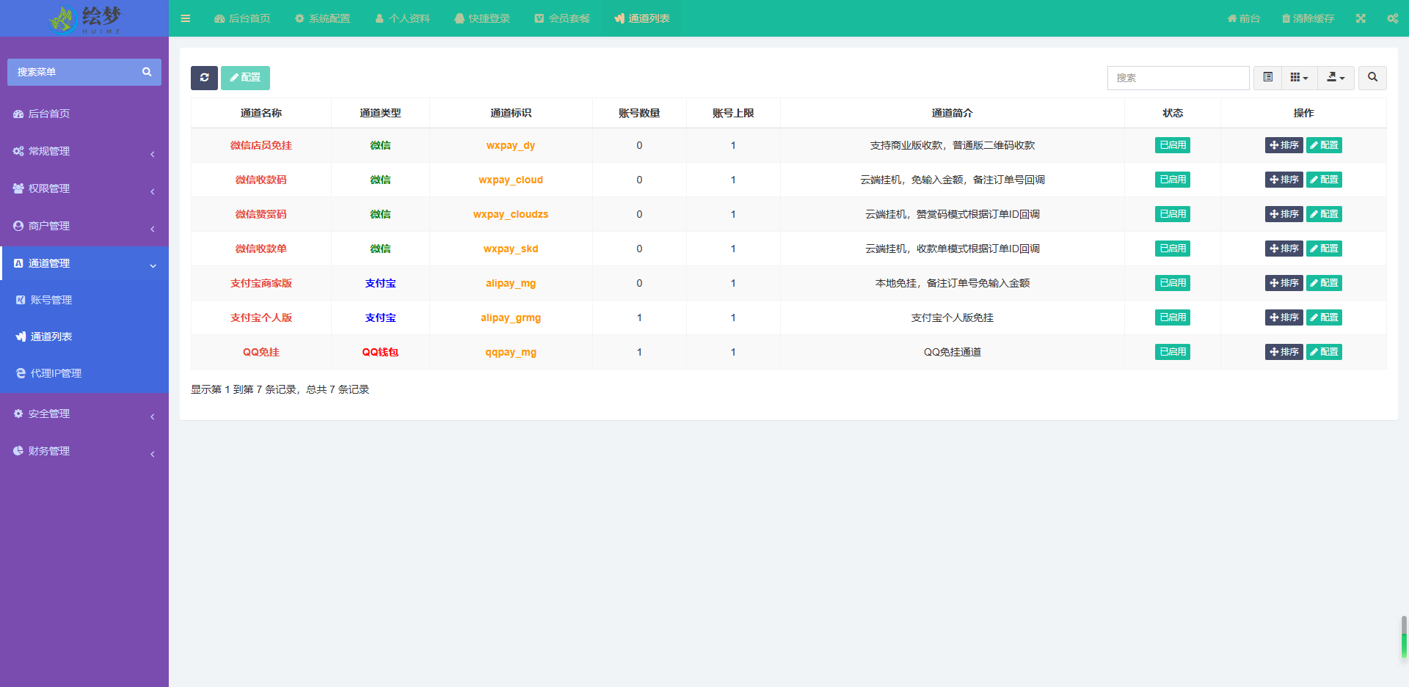This screenshot has width=1409, height=687.
Task: Toggle the card view icon
Action: (x=1267, y=78)
